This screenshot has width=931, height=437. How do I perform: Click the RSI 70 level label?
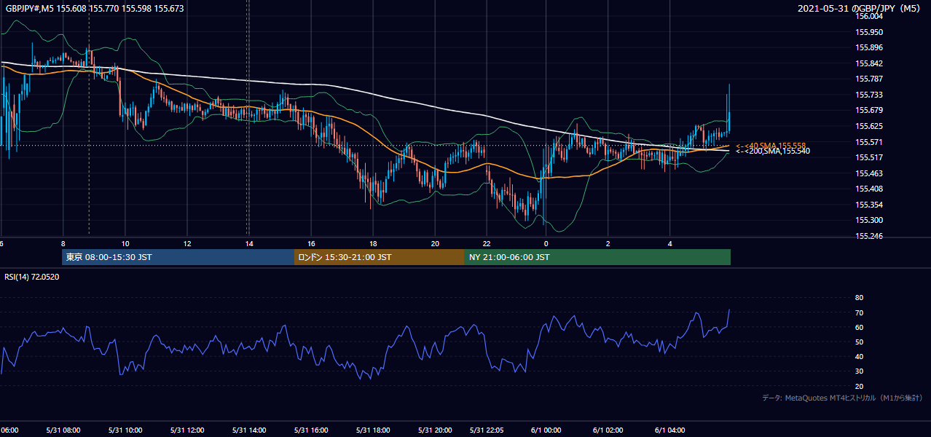point(859,312)
